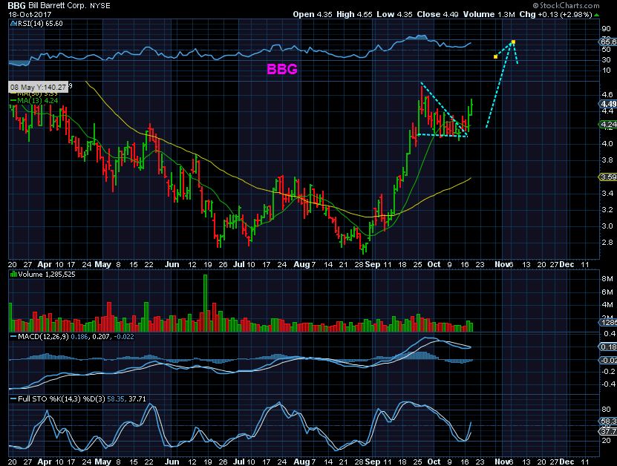
Task: Click the '37.7' stochastic %D value tag
Action: (608, 431)
